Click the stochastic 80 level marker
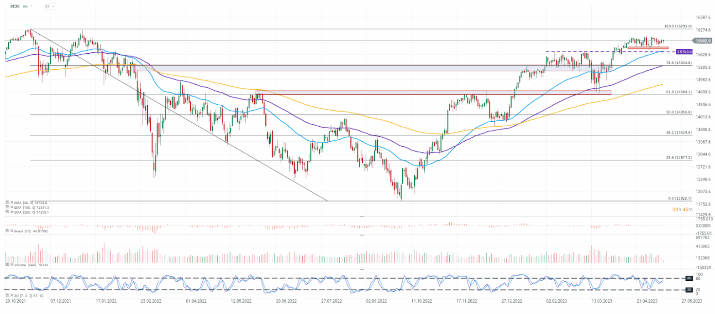The width and height of the screenshot is (715, 314). pyautogui.click(x=689, y=278)
